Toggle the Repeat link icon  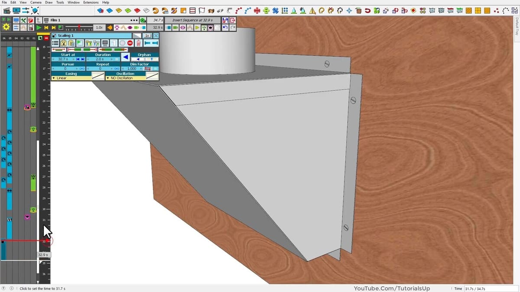pyautogui.click(x=117, y=69)
